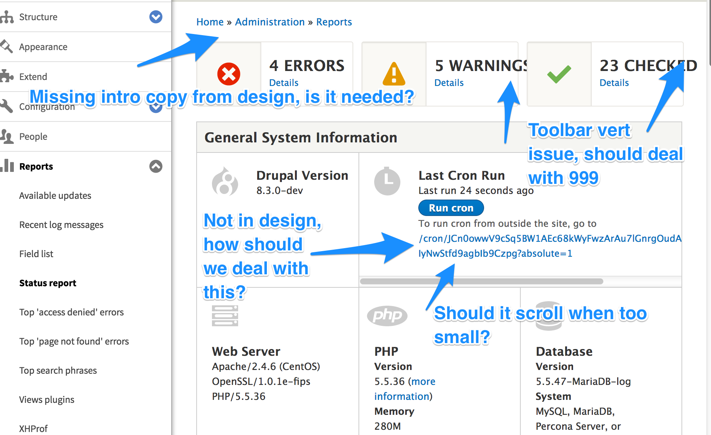Click the People silhouette icon
Image resolution: width=711 pixels, height=435 pixels.
coord(6,136)
